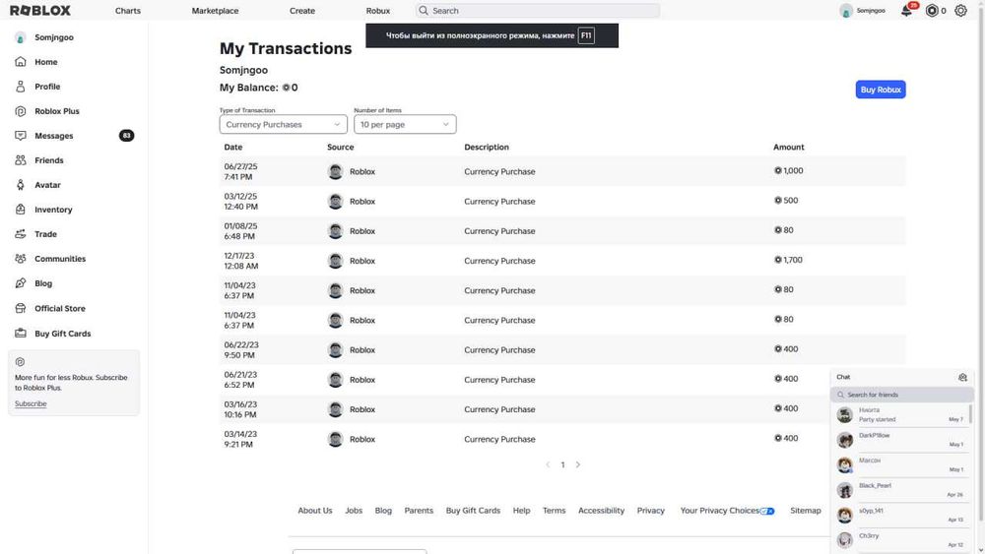
Task: Open Black_Pearl chat avatar
Action: tap(845, 490)
